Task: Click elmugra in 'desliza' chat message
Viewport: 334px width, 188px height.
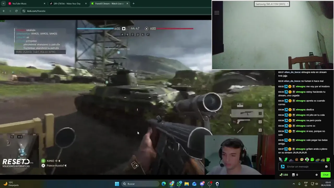Action: (x=301, y=110)
